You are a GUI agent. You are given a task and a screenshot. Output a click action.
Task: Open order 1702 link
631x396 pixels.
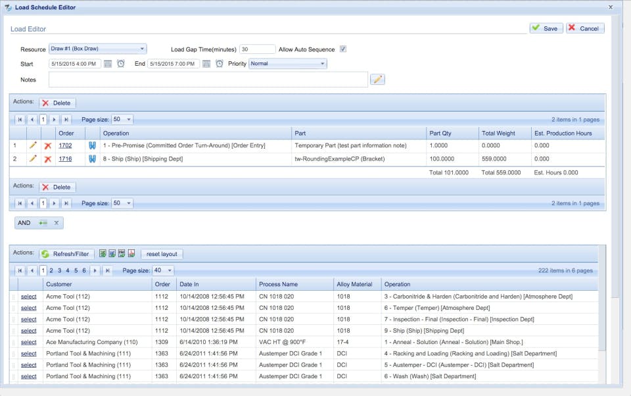[65, 145]
